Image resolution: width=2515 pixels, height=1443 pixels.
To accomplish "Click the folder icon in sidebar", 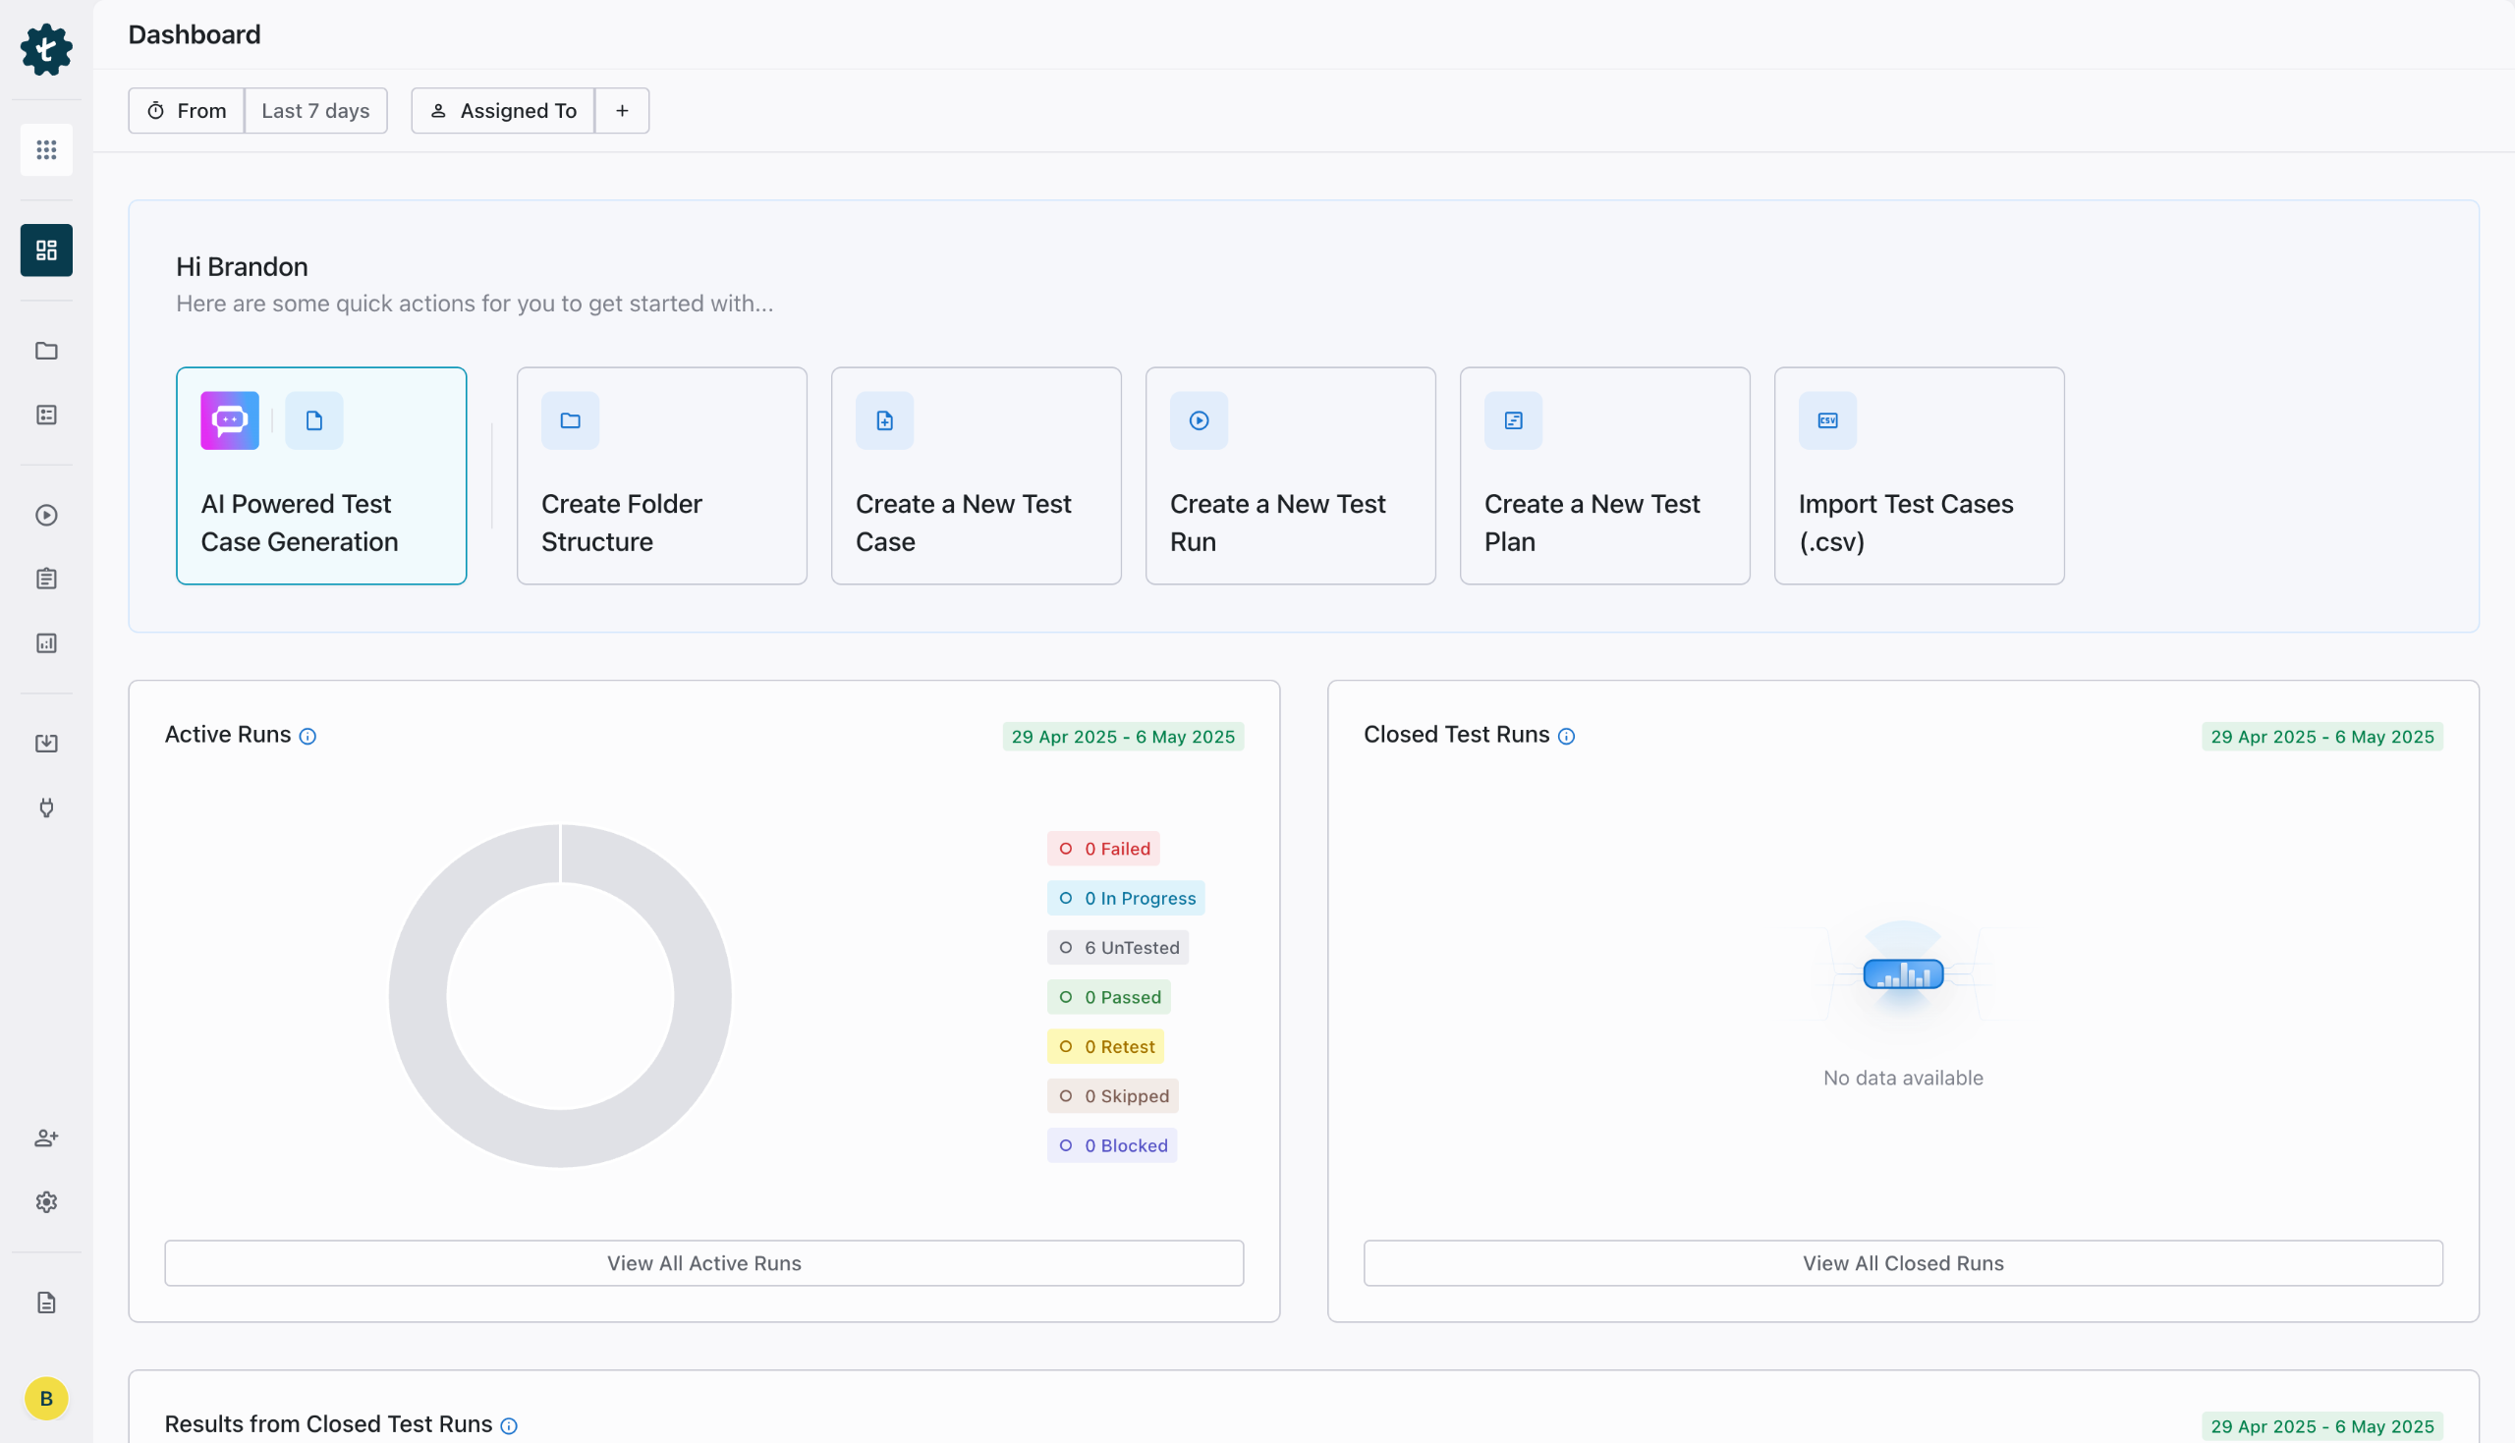I will point(46,351).
